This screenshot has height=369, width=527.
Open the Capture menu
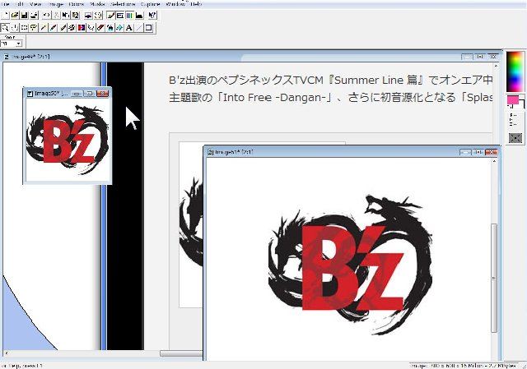click(x=150, y=4)
